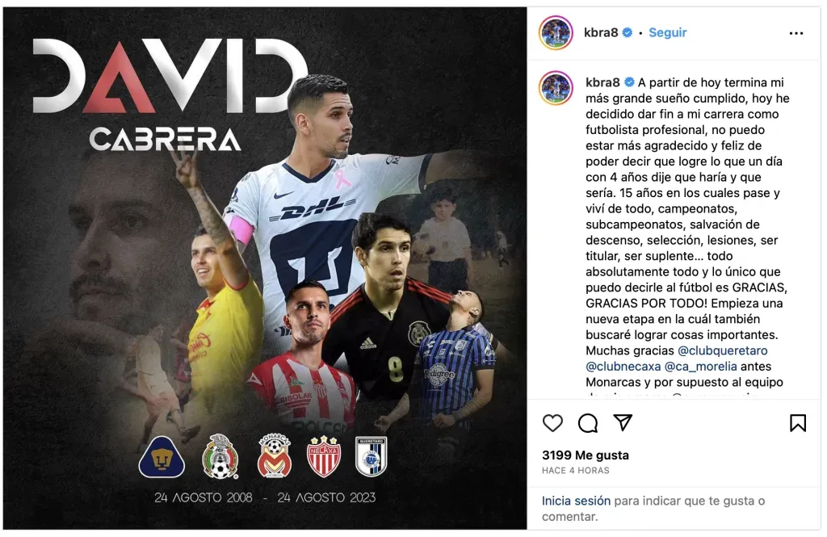
Task: Open comments with the speech bubble icon
Action: tap(588, 423)
